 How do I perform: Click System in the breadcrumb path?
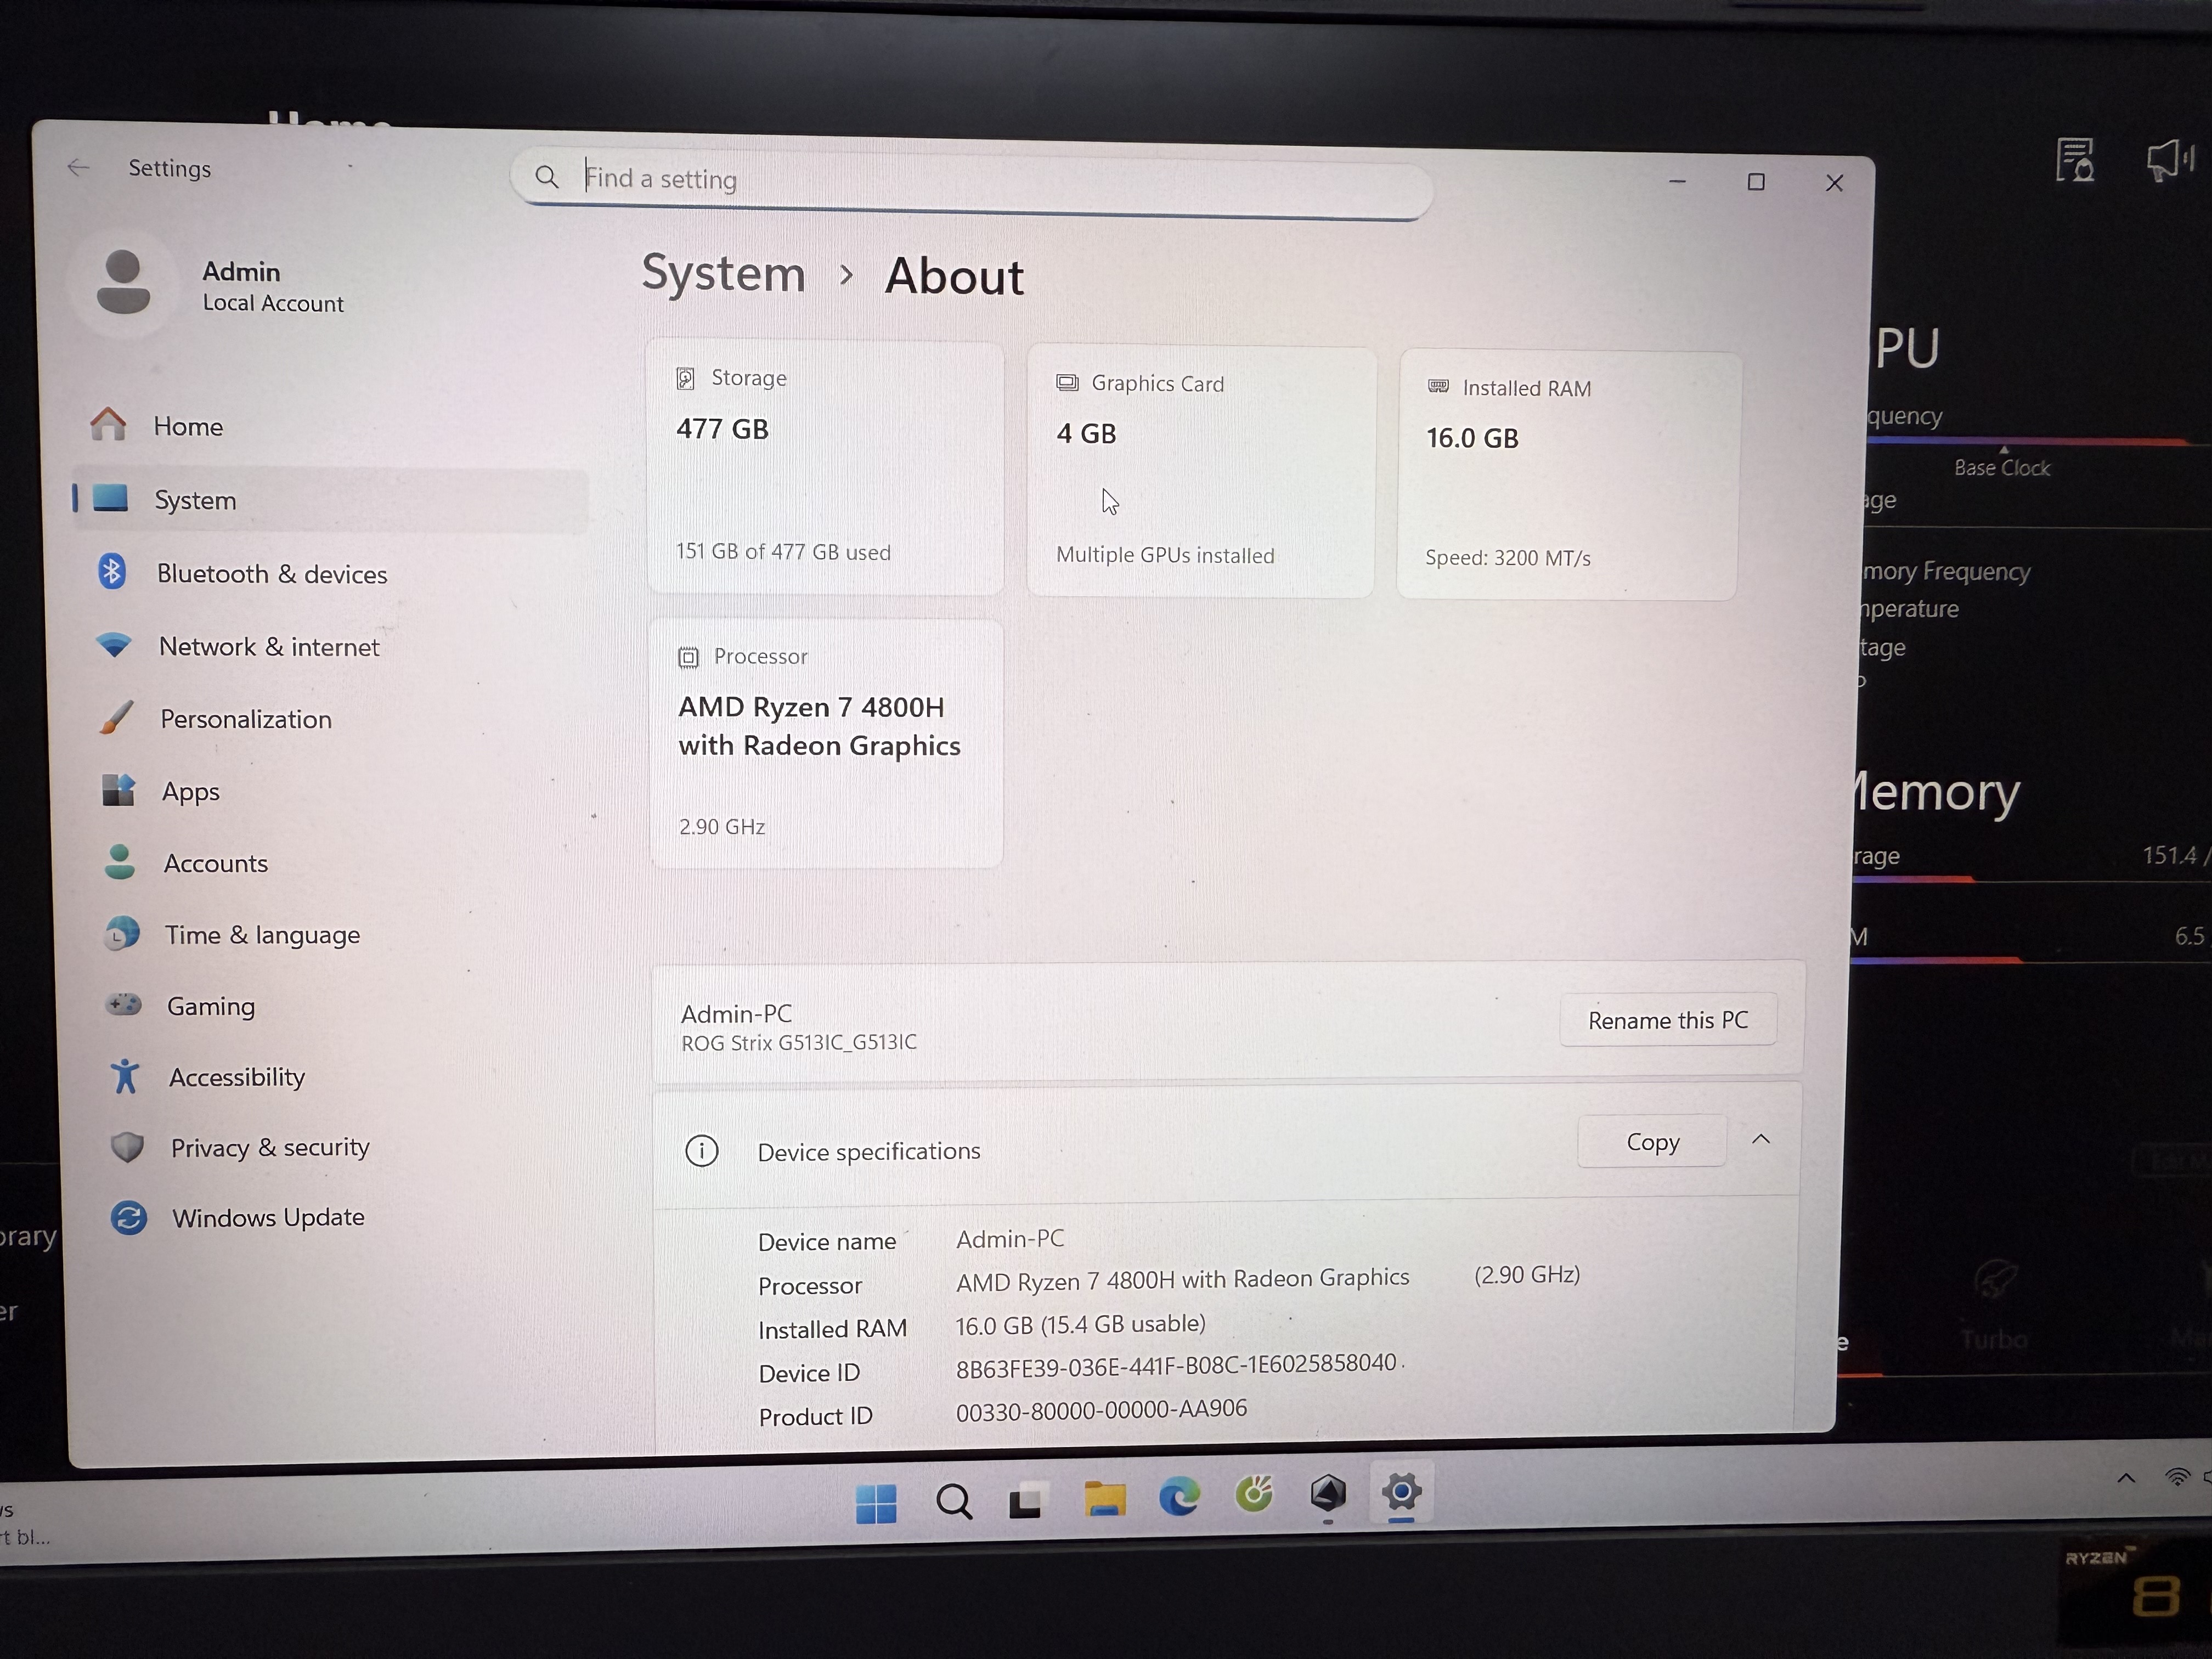coord(723,274)
